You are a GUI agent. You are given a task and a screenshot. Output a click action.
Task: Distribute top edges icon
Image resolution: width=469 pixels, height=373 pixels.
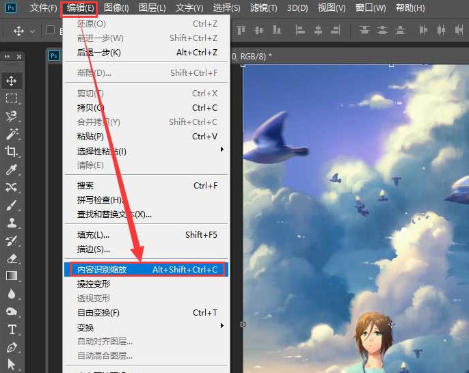364,30
